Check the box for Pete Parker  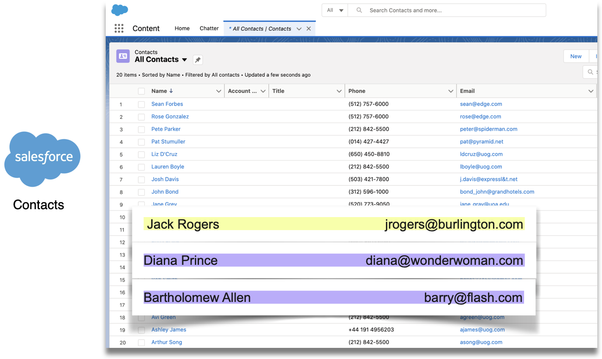point(141,129)
